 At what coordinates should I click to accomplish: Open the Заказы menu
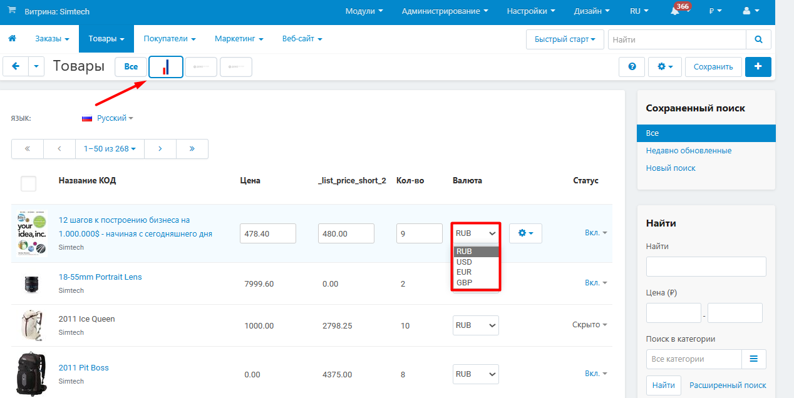pos(52,39)
